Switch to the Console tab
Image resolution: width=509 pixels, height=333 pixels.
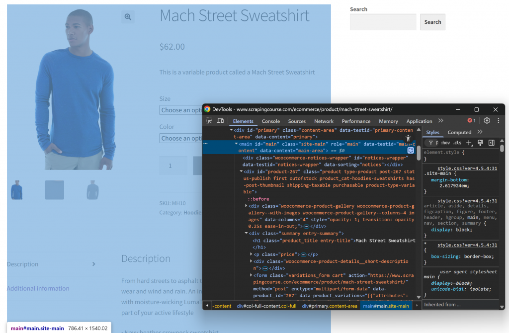coord(270,121)
